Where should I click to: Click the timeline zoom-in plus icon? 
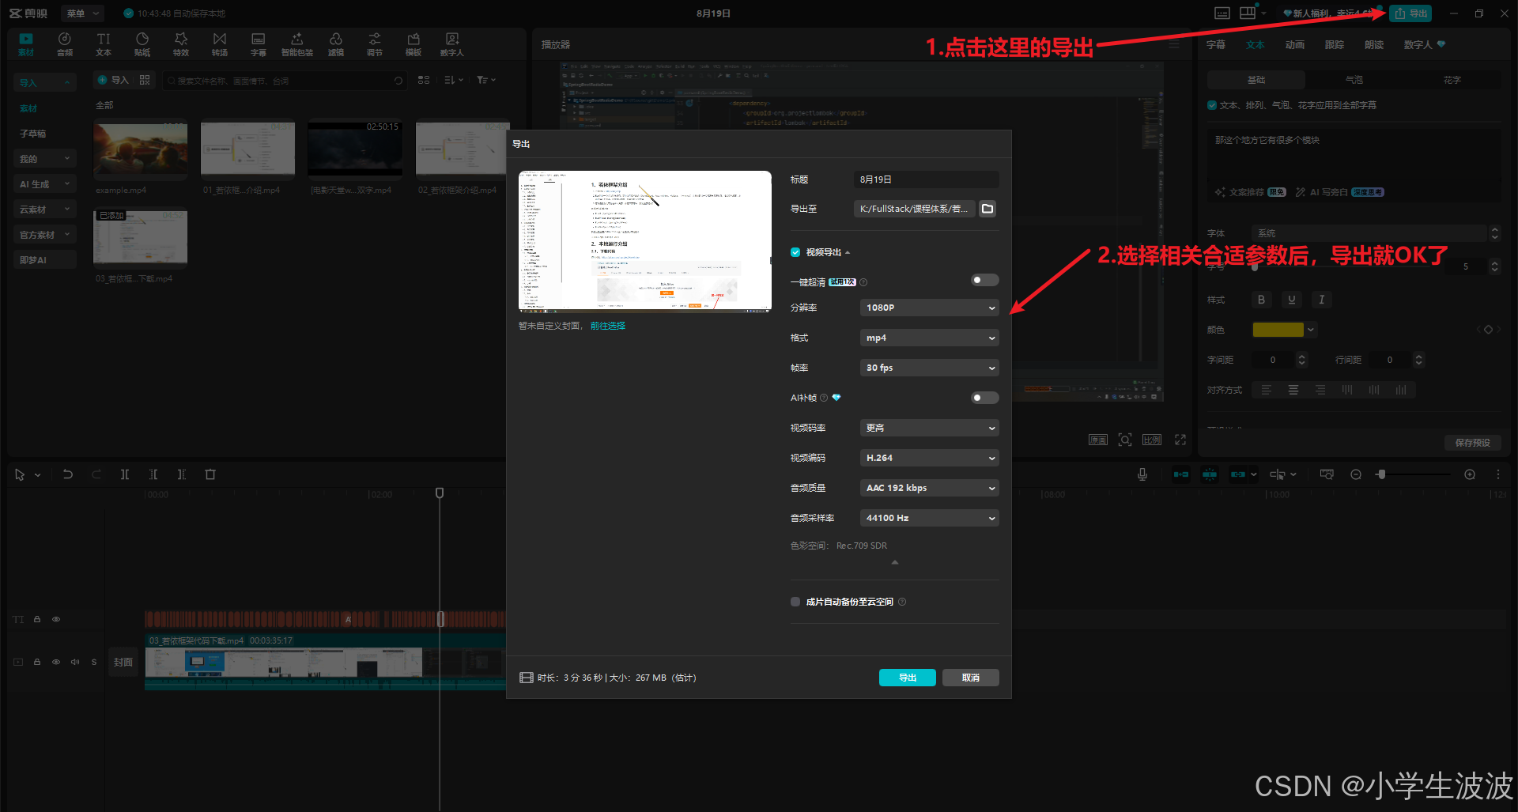click(x=1470, y=474)
